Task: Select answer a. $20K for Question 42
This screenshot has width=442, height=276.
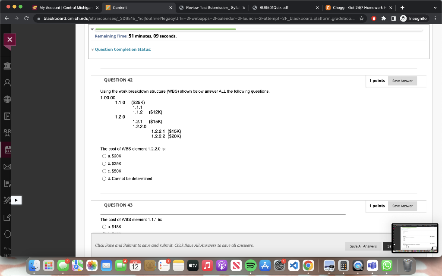Action: coord(104,156)
